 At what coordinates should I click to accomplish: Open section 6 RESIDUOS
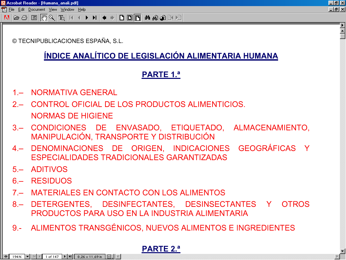(x=51, y=181)
